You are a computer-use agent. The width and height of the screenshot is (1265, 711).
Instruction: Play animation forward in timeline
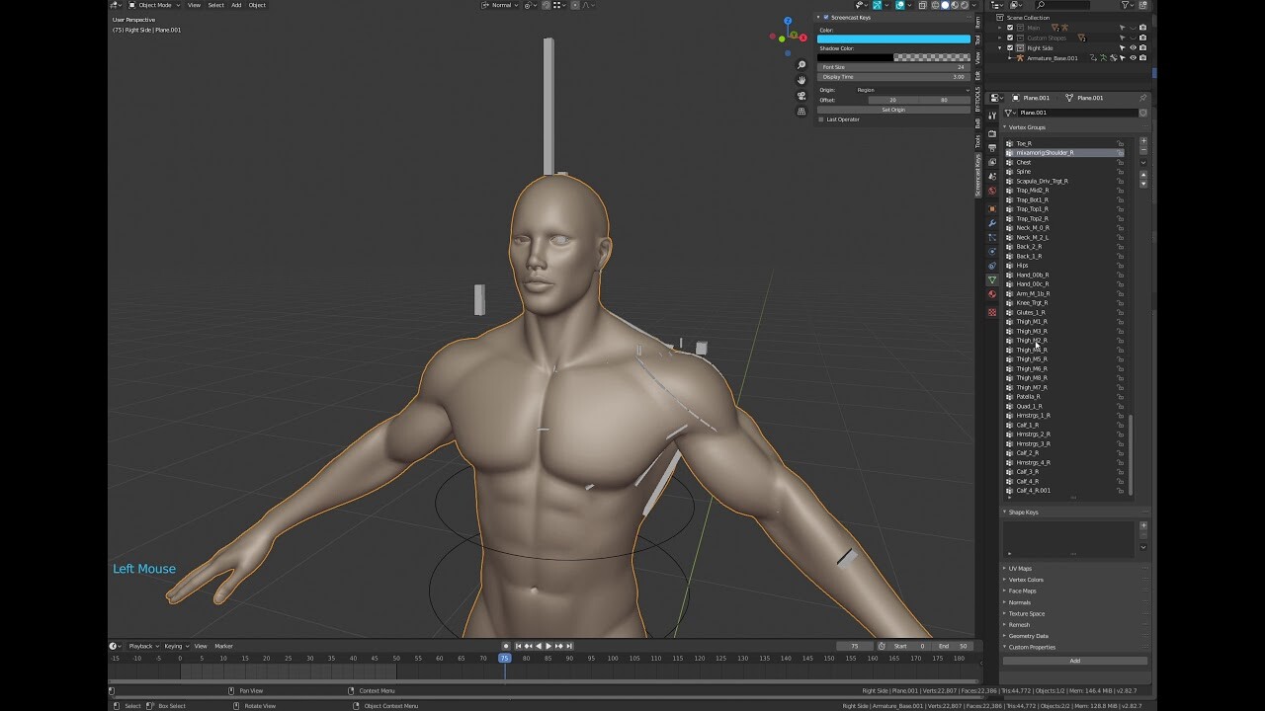click(548, 646)
